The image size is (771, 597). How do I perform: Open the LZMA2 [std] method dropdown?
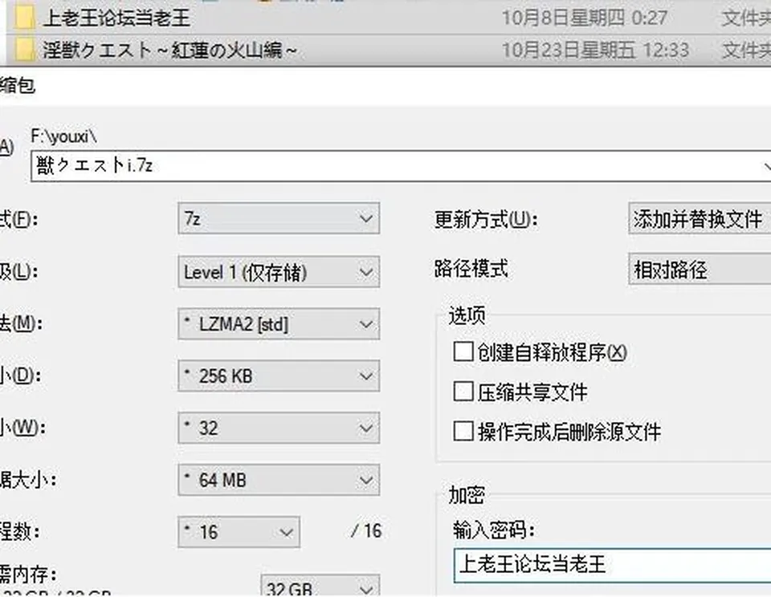pos(279,324)
